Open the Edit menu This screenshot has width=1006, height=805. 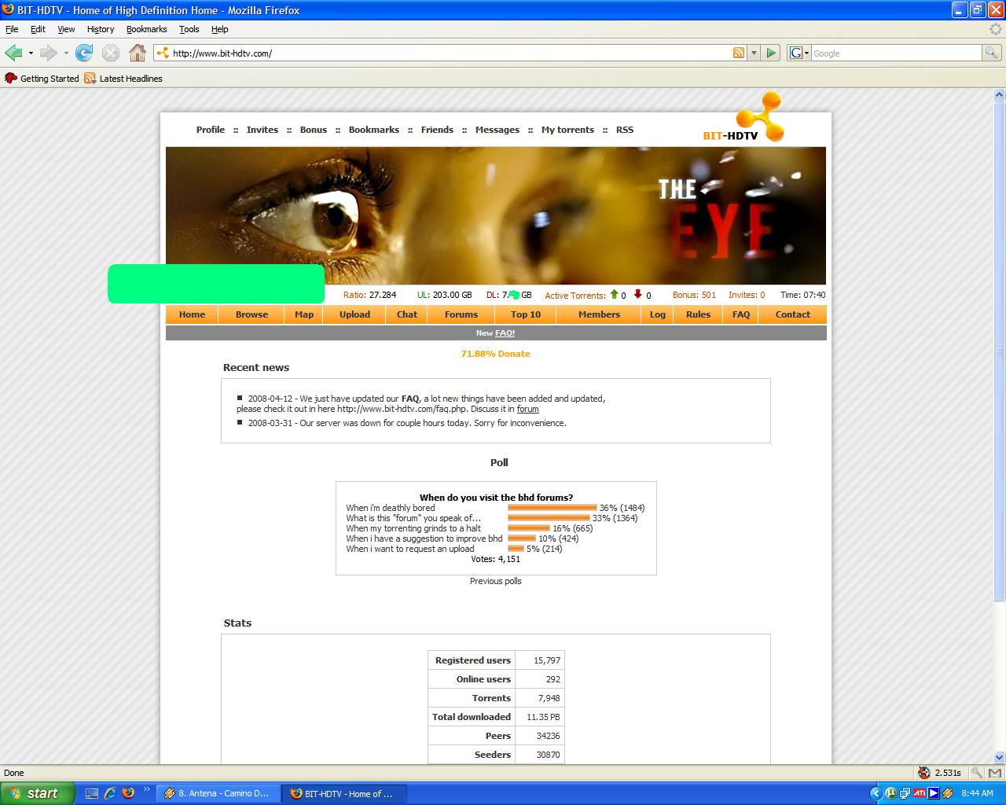[x=38, y=29]
